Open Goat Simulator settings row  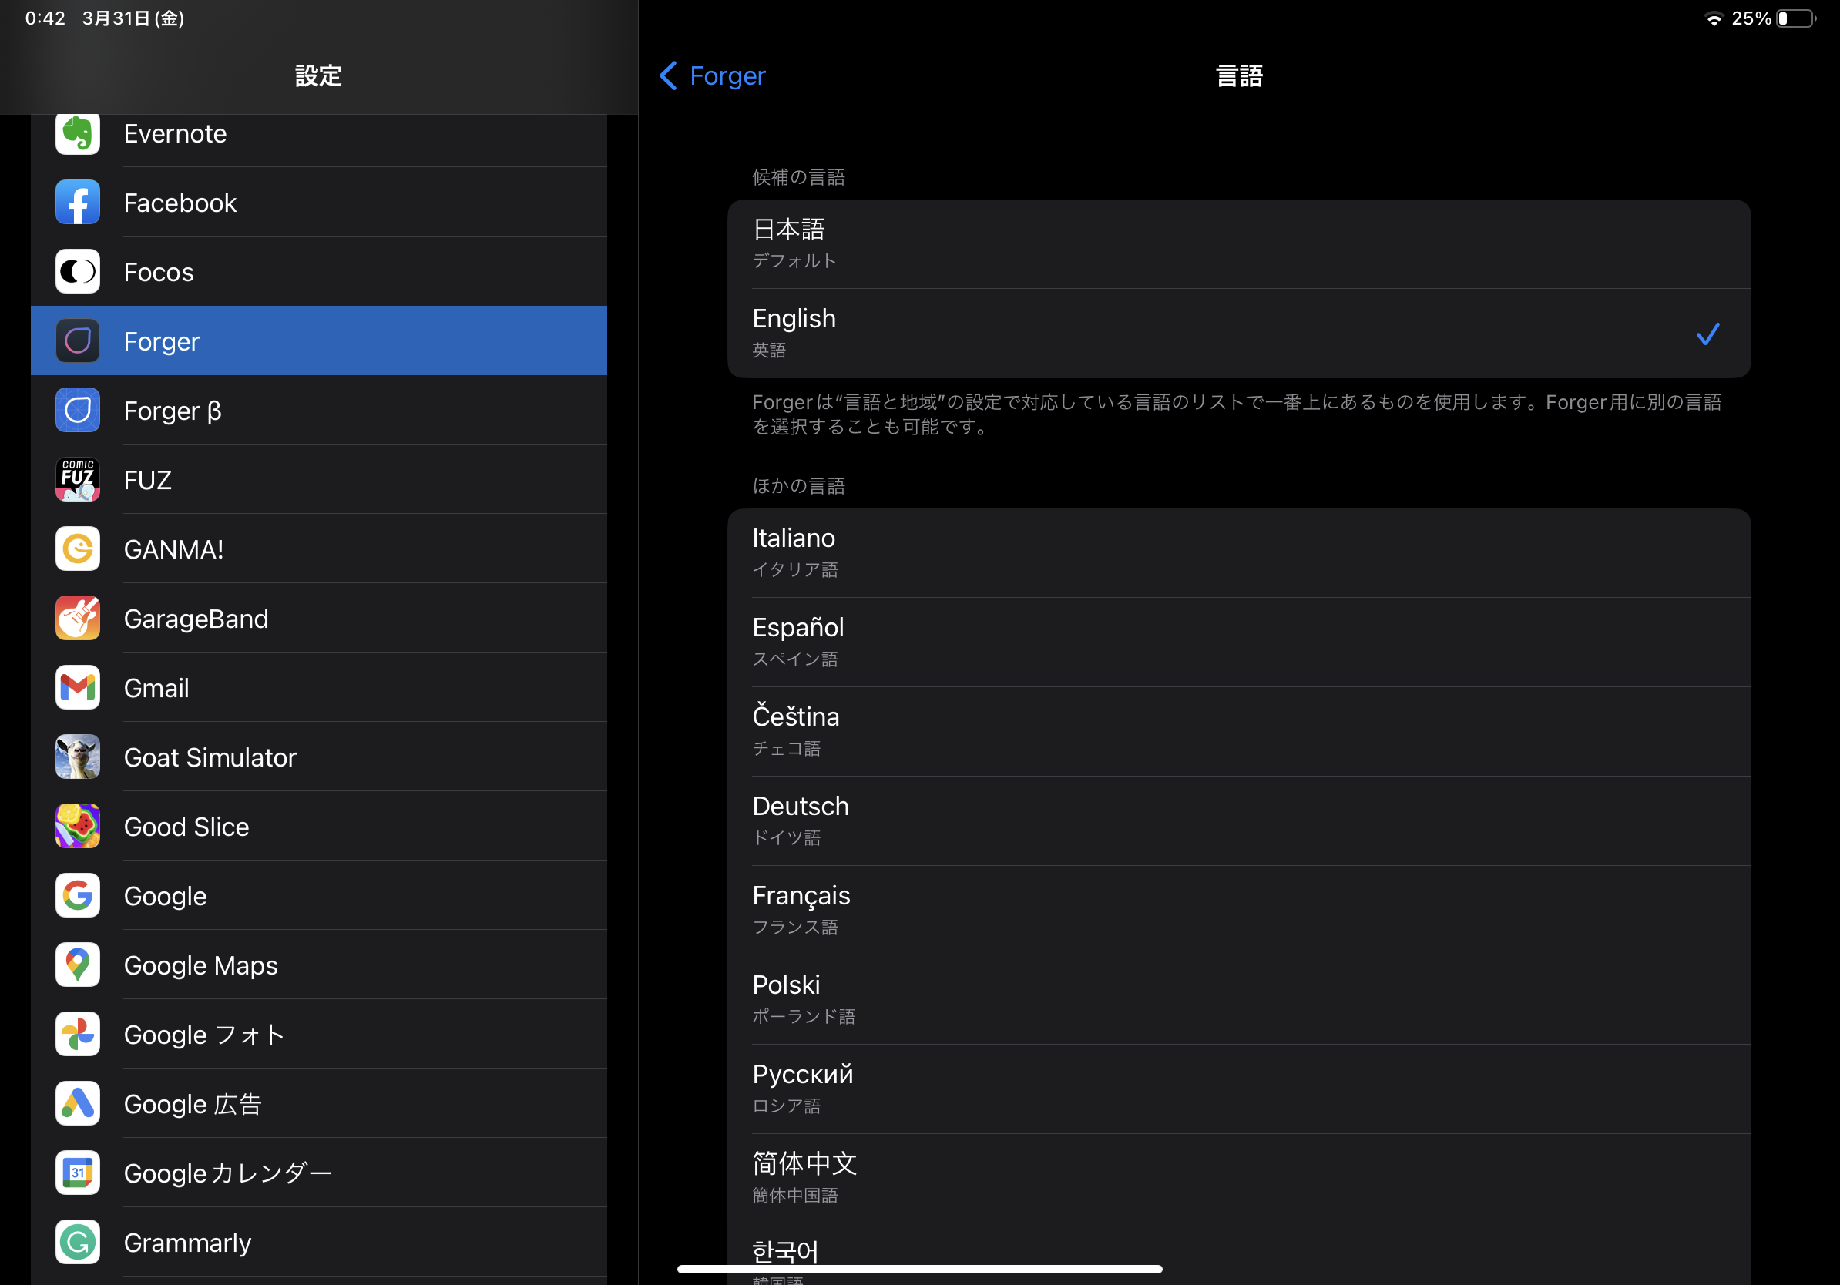coord(319,757)
